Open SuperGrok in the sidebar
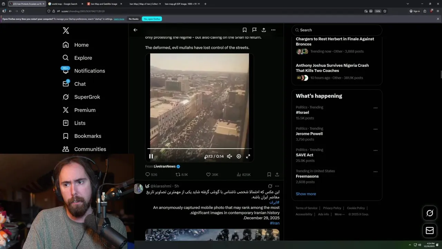 tap(81, 97)
